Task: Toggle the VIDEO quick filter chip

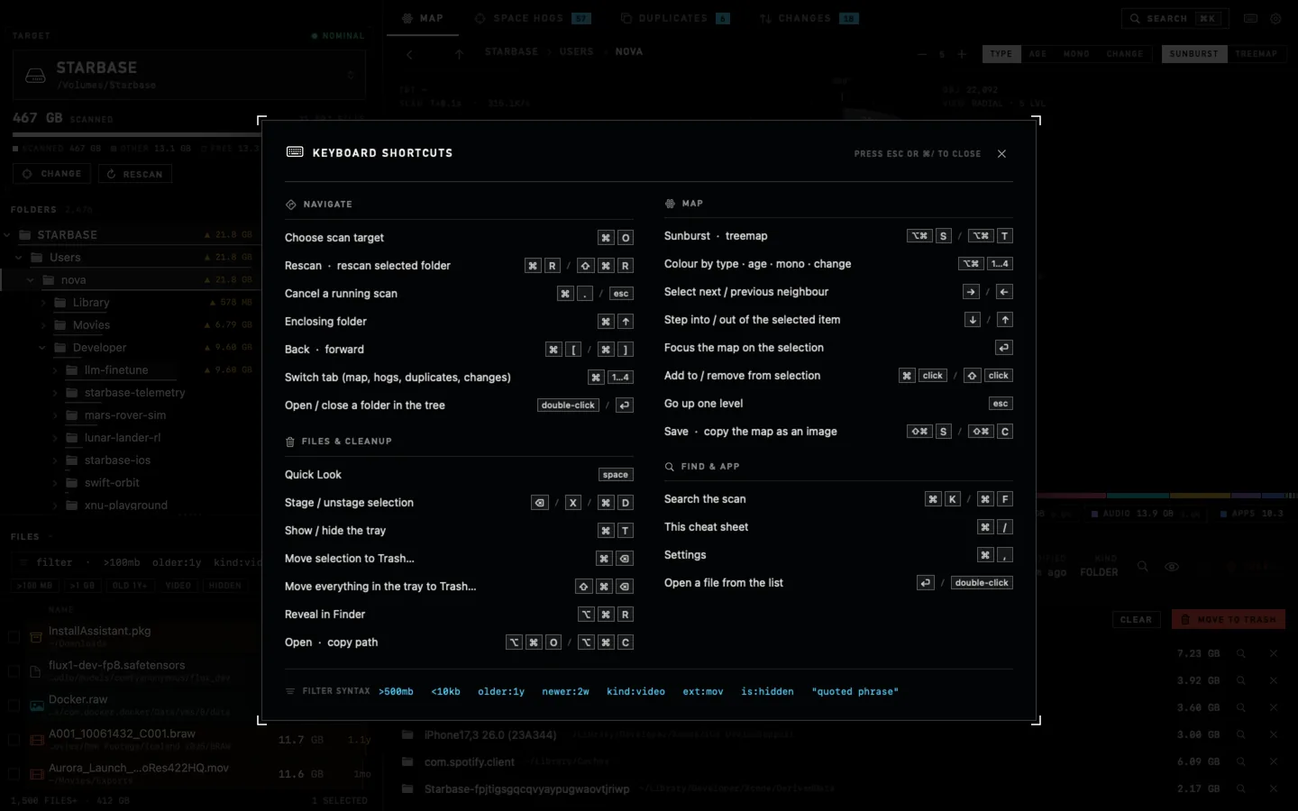Action: (x=178, y=586)
